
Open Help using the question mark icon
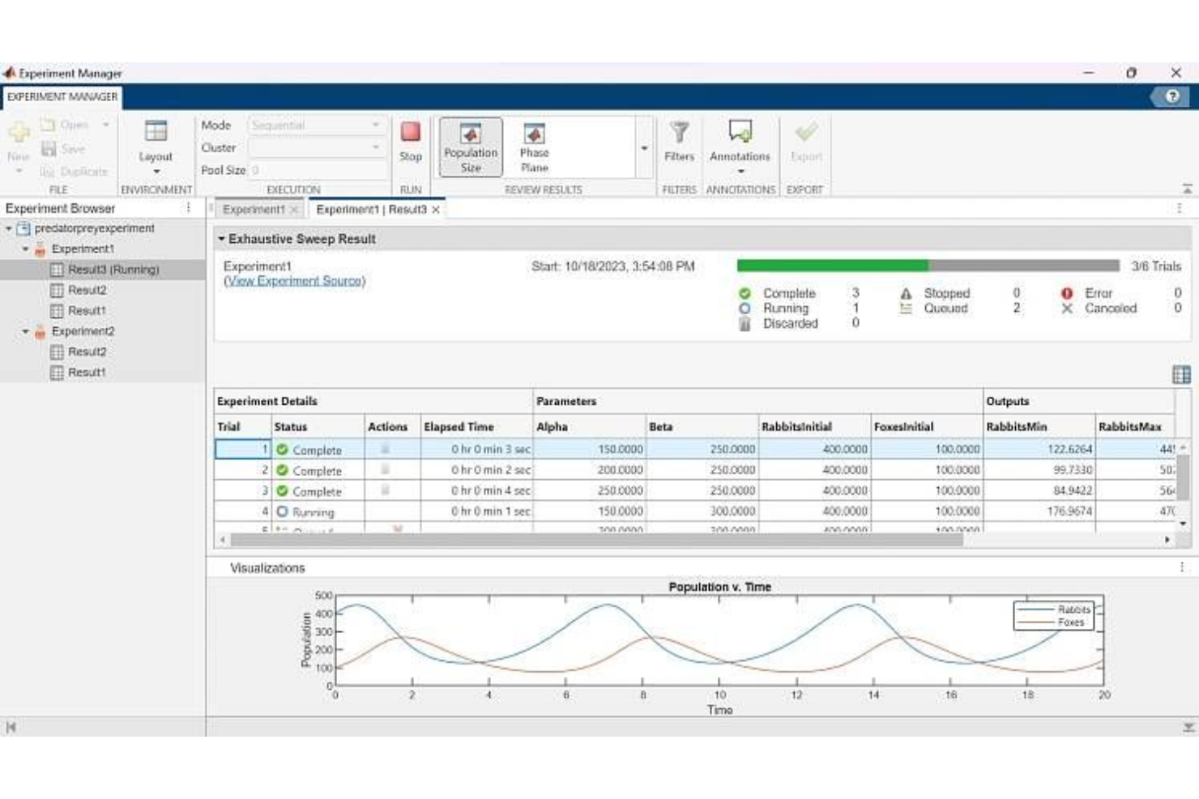click(x=1171, y=97)
